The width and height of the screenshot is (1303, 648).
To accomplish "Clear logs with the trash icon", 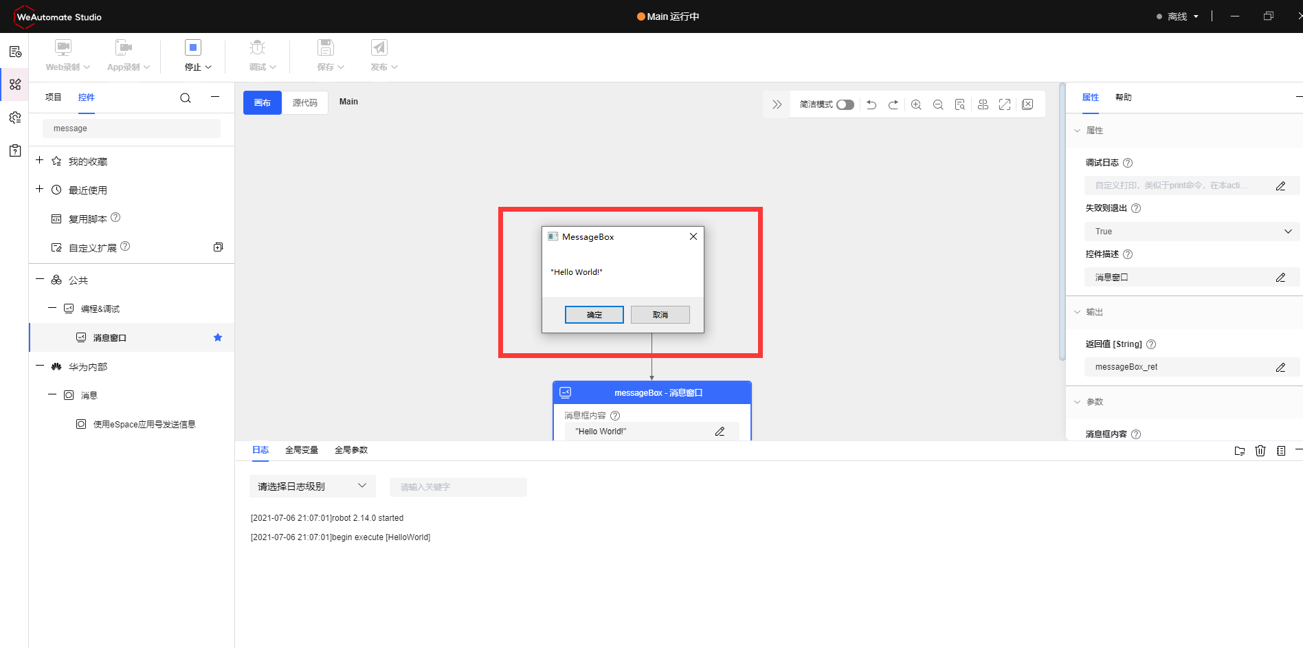I will coord(1260,451).
